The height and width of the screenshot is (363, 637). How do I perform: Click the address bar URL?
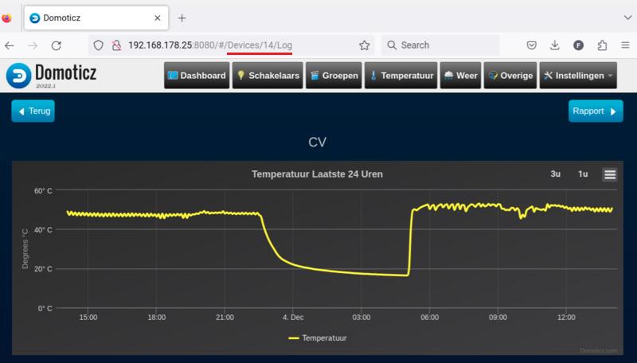(210, 45)
